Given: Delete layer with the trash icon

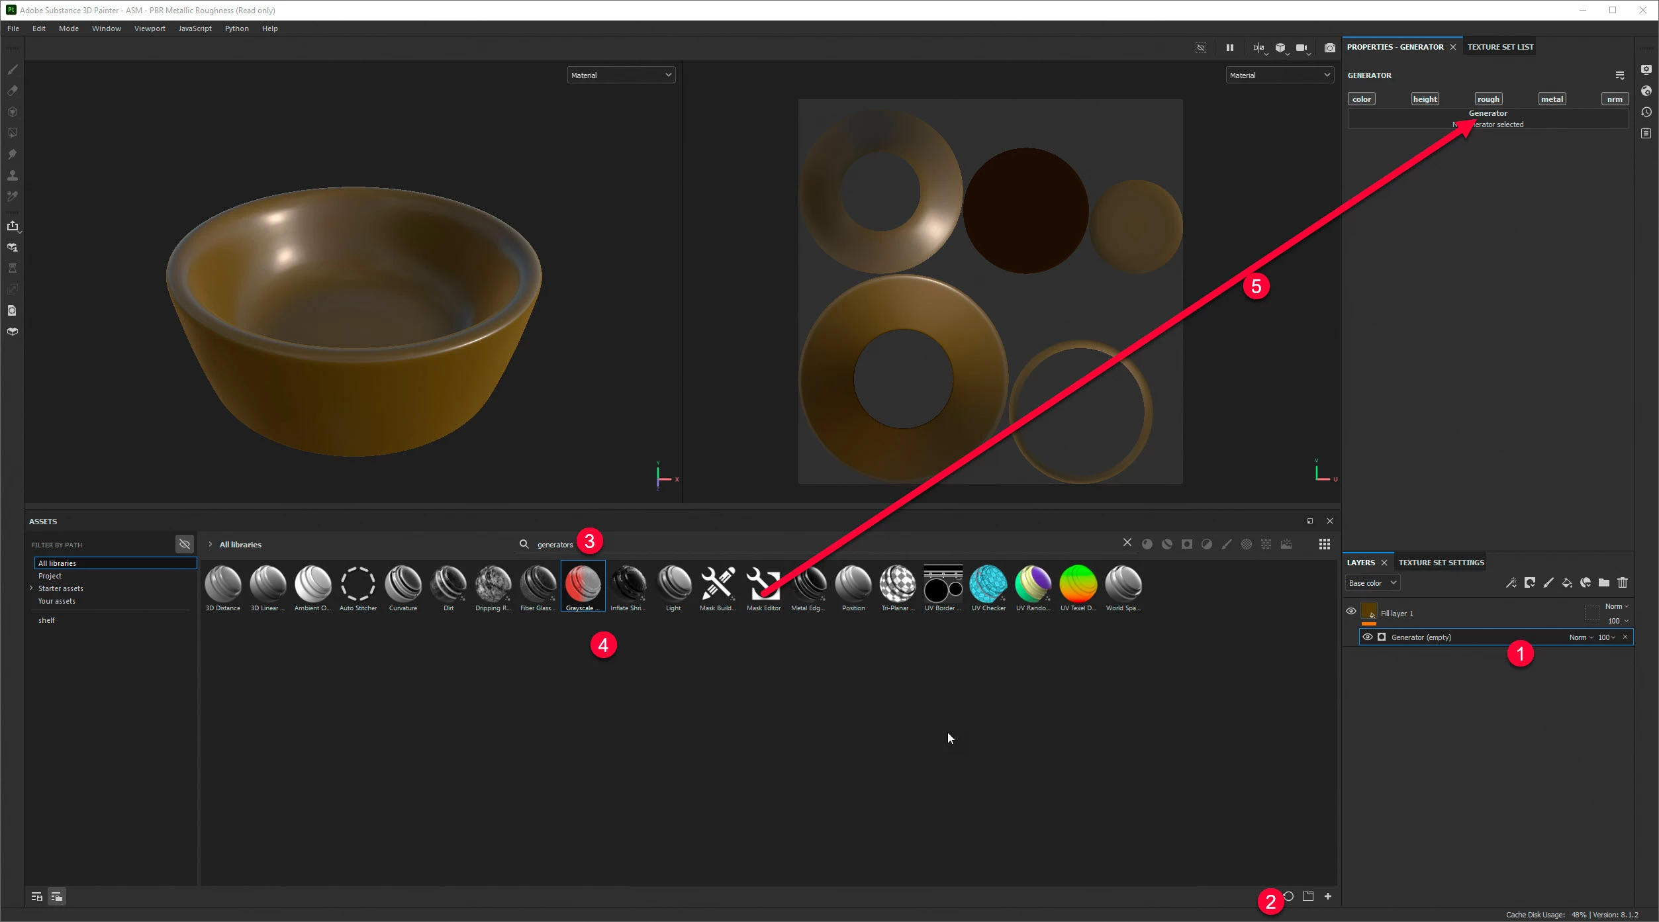Looking at the screenshot, I should (x=1623, y=583).
